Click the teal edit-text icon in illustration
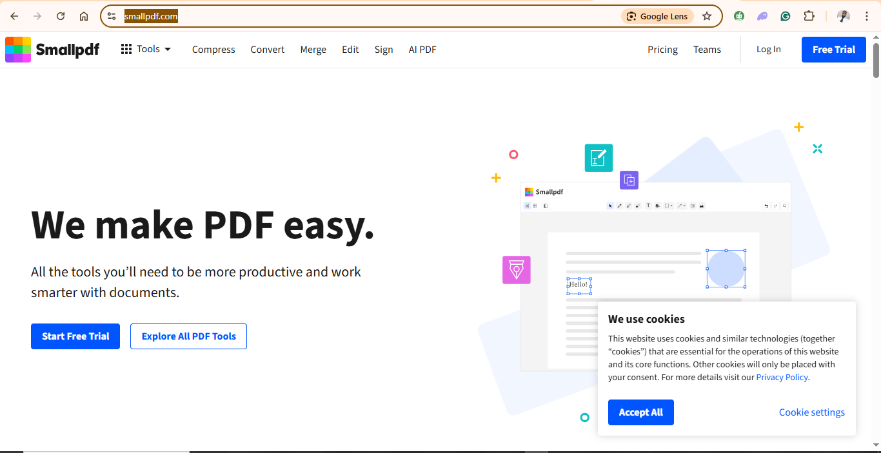The width and height of the screenshot is (881, 453). coord(599,158)
